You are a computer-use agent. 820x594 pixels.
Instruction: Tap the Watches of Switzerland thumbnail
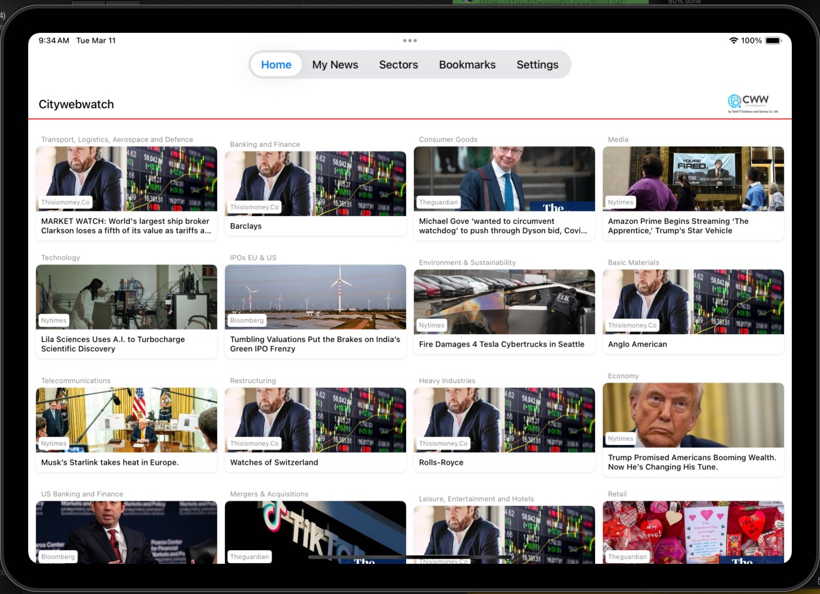(315, 419)
